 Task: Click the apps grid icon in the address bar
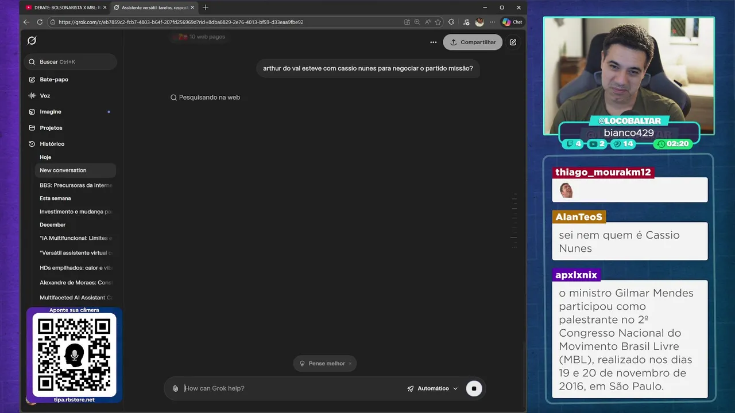pyautogui.click(x=407, y=22)
